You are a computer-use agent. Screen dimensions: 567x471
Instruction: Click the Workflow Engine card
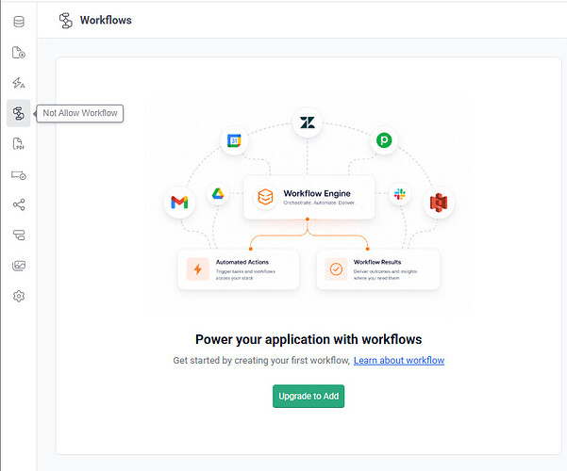[x=309, y=197]
